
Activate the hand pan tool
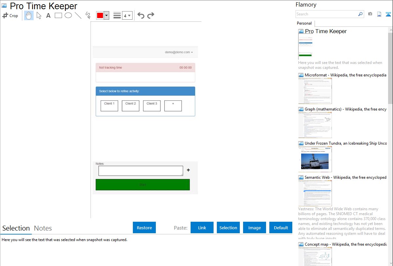tap(29, 15)
